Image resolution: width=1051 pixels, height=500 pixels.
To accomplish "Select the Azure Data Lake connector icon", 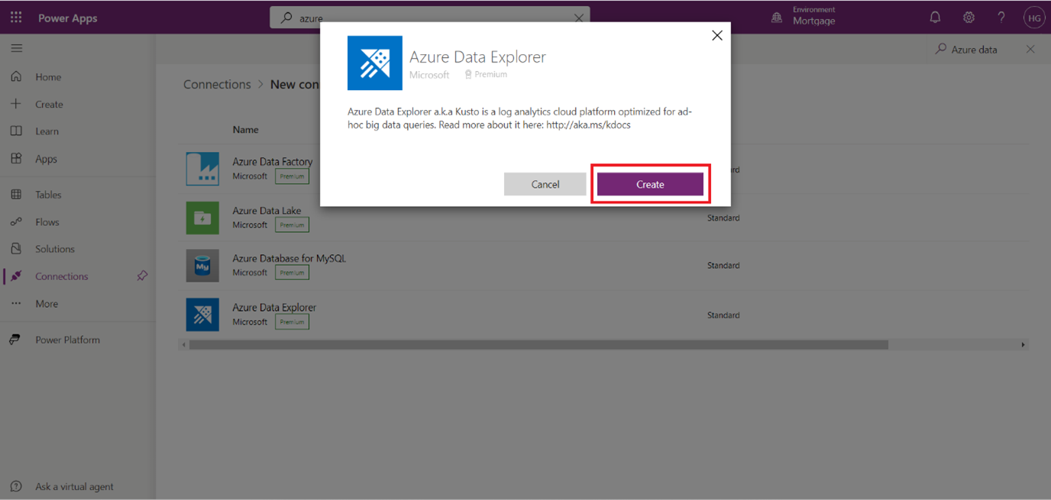I will [202, 218].
